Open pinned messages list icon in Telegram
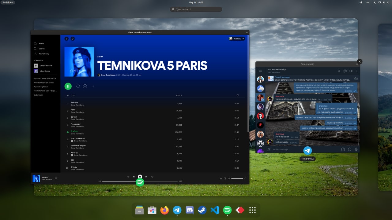The height and width of the screenshot is (220, 392). [x=356, y=79]
